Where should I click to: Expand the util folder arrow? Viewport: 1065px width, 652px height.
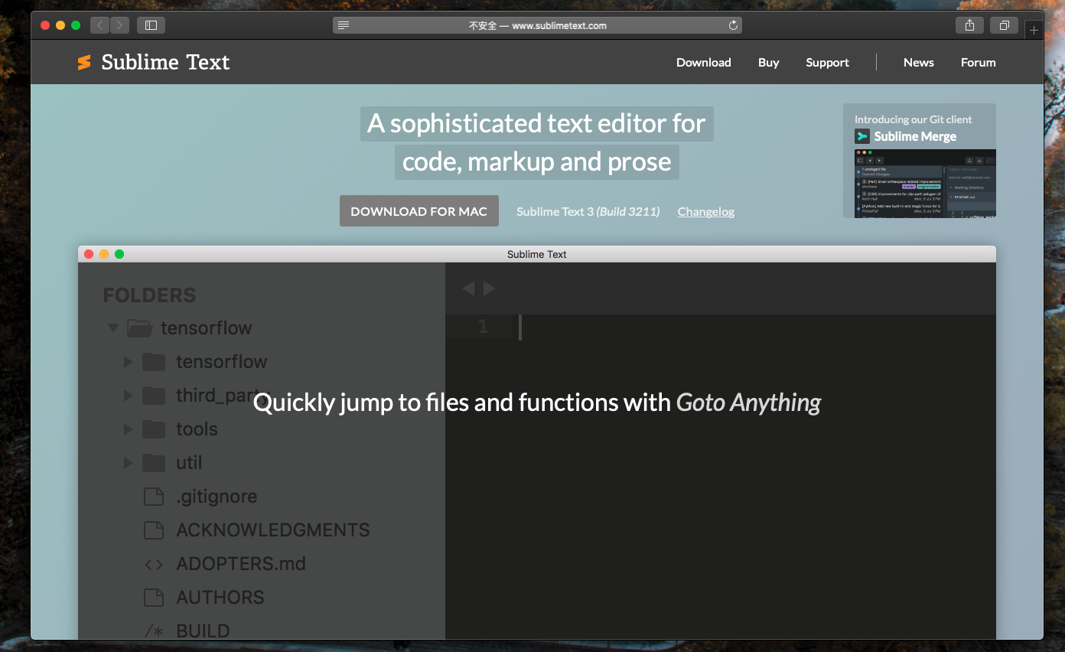(x=129, y=463)
